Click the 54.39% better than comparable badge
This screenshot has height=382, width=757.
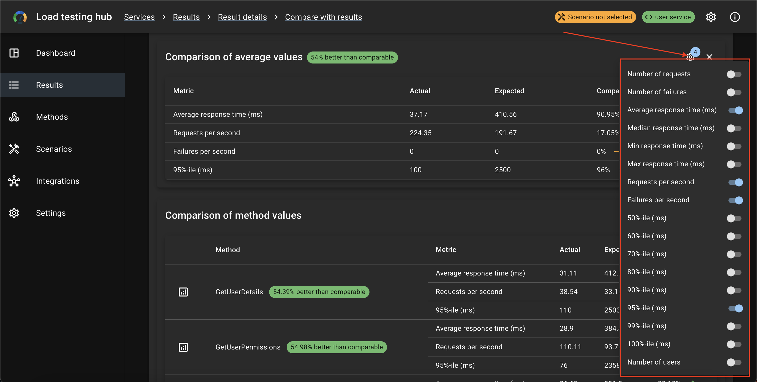tap(319, 292)
